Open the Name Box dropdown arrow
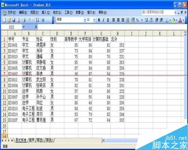 (x=24, y=27)
